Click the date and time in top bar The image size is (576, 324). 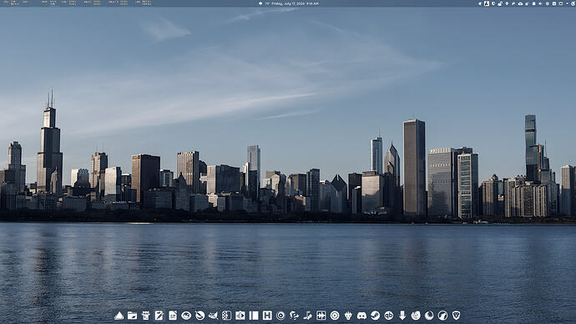295,3
